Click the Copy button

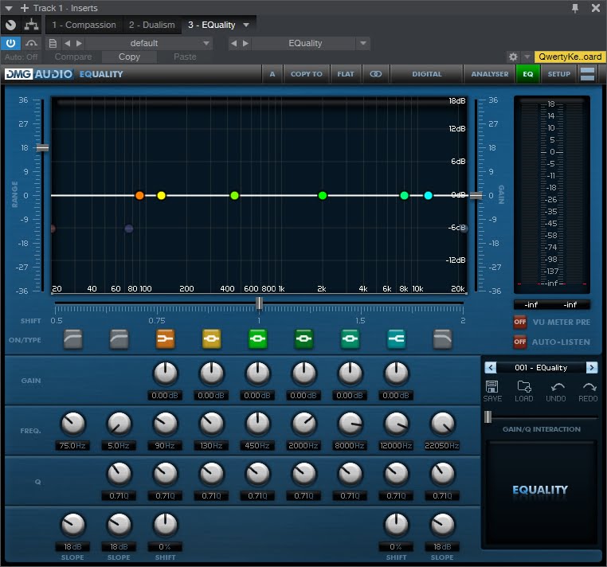click(x=129, y=57)
